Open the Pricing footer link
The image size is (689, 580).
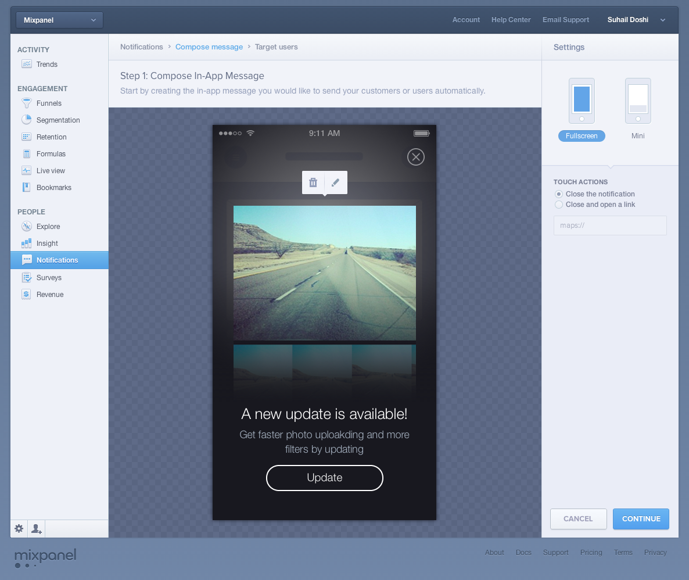[591, 553]
